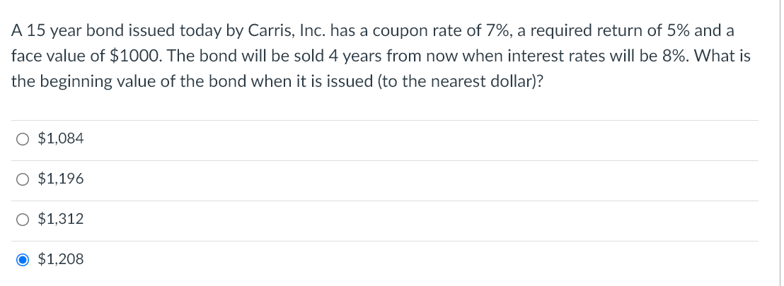Click the selected $1,208 radio button
Image resolution: width=784 pixels, height=286 pixels.
coord(23,260)
